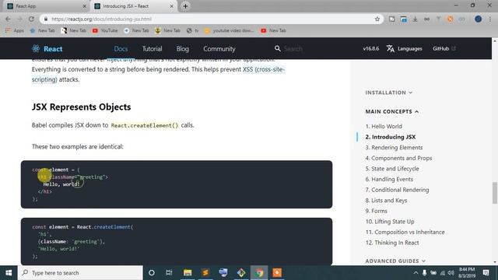This screenshot has width=498, height=280.
Task: Click the v16.8.6 version link
Action: (x=370, y=48)
